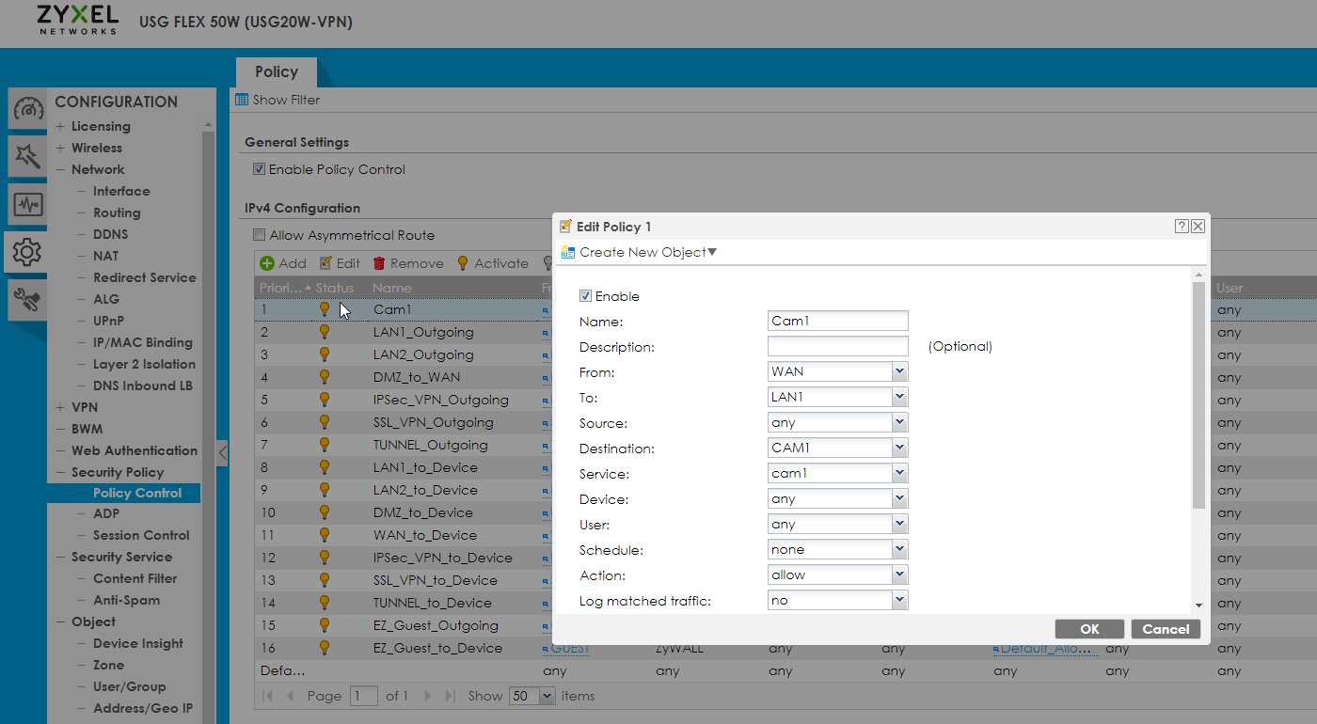The height and width of the screenshot is (724, 1317).
Task: Click the Description input field
Action: pos(837,346)
